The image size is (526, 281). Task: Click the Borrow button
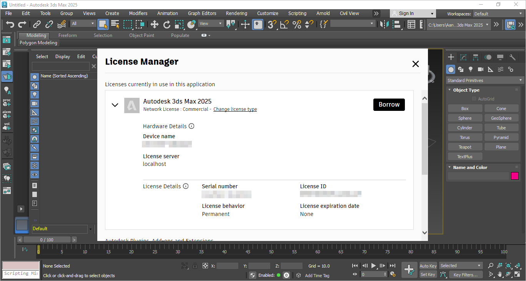(x=389, y=104)
